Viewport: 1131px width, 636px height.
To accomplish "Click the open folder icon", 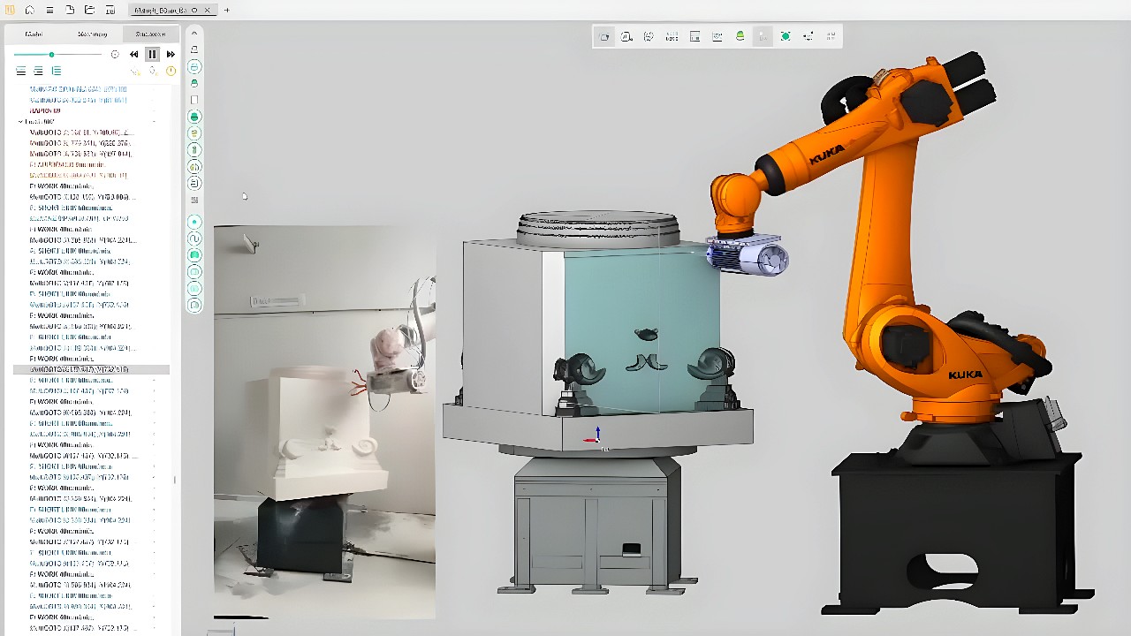I will [89, 10].
